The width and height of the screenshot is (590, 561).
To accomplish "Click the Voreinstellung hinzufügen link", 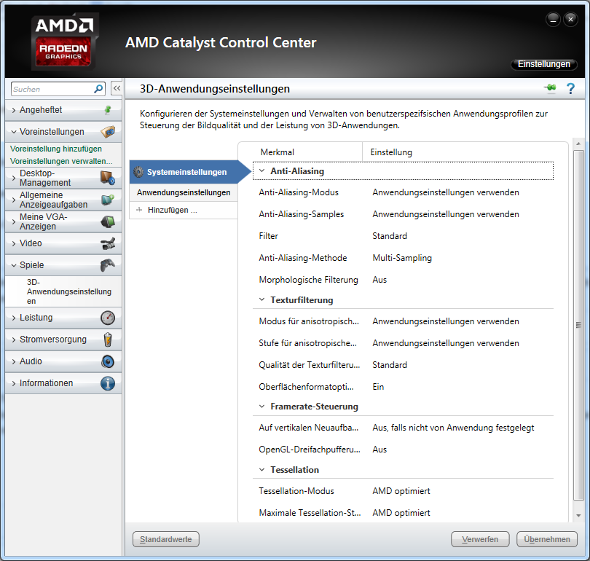I will (x=55, y=149).
